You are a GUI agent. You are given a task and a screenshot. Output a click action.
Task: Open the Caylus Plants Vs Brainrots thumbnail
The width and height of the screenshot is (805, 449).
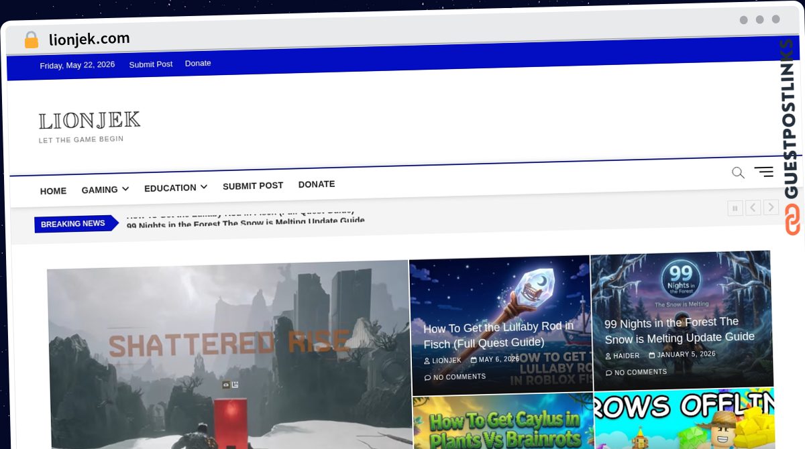[x=503, y=422]
